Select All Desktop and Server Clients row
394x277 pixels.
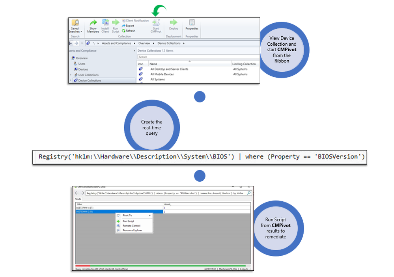[x=198, y=69]
